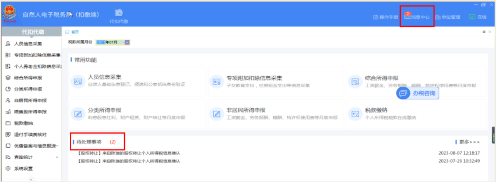This screenshot has width=496, height=182.
Task: Open the 人员信息采集 card icon
Action: pos(78,82)
